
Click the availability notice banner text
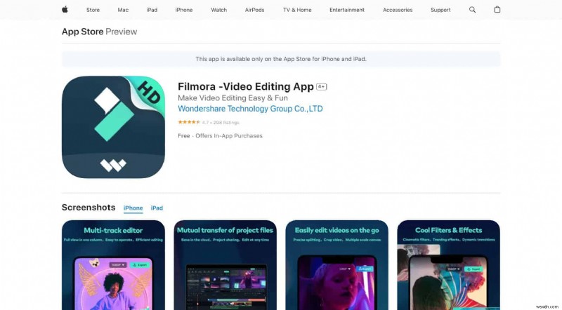pyautogui.click(x=281, y=59)
